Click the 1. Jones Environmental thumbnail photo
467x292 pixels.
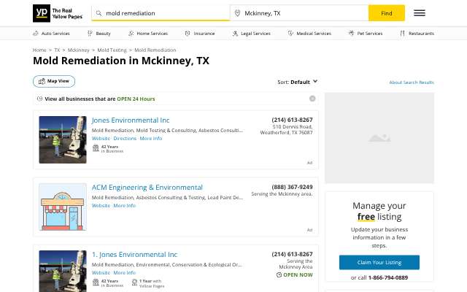pos(63,271)
